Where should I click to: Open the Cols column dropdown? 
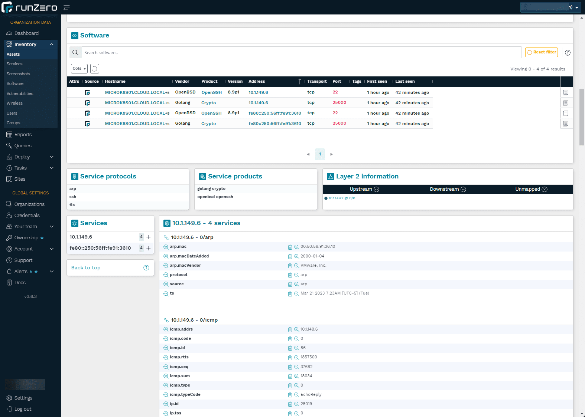tap(79, 69)
